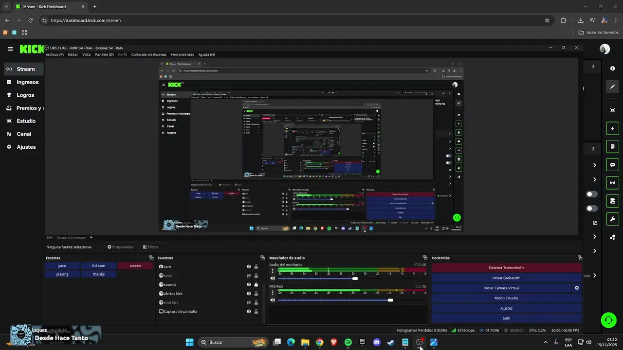Screen dimensions: 623x350
Task: Unlock the sounds source lock icon
Action: 256,284
